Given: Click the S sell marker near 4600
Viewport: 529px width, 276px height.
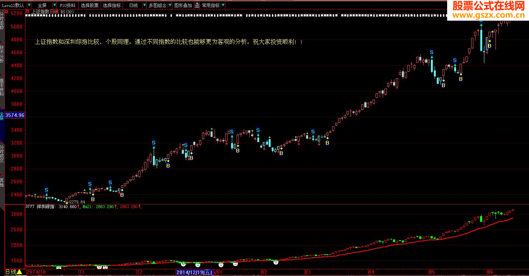Looking at the screenshot, I should point(432,52).
